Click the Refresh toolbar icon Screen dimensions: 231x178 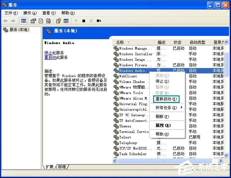(x=41, y=21)
